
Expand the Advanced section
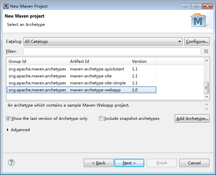[8, 130]
